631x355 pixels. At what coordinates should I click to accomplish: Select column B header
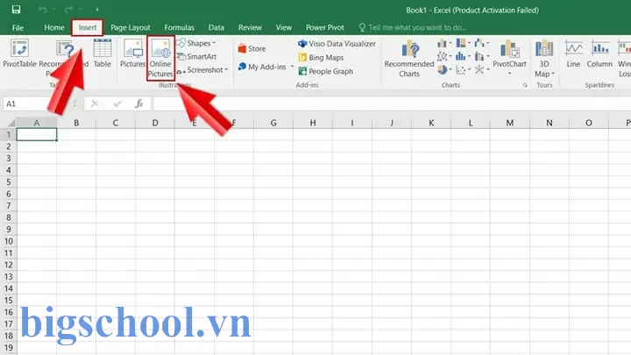click(76, 123)
